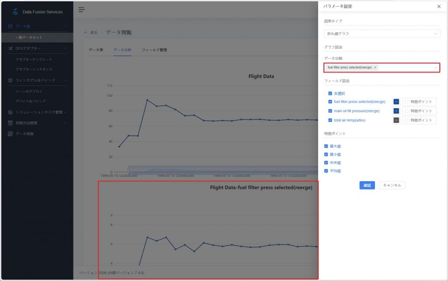The image size is (448, 281).
Task: Click the 確認 confirm button
Action: [367, 186]
